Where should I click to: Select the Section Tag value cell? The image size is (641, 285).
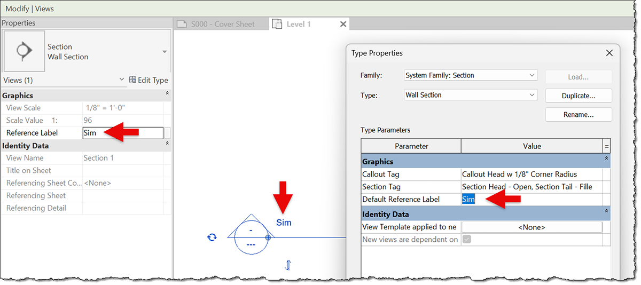532,187
